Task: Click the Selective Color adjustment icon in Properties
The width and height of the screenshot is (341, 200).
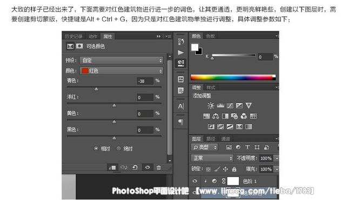Action: click(70, 46)
